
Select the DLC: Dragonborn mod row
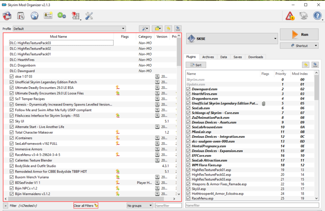pyautogui.click(x=90, y=65)
